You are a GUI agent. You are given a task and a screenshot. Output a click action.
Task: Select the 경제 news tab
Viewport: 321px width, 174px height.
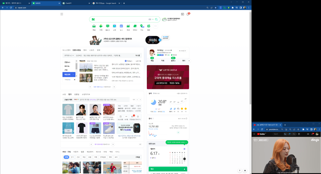point(98,50)
